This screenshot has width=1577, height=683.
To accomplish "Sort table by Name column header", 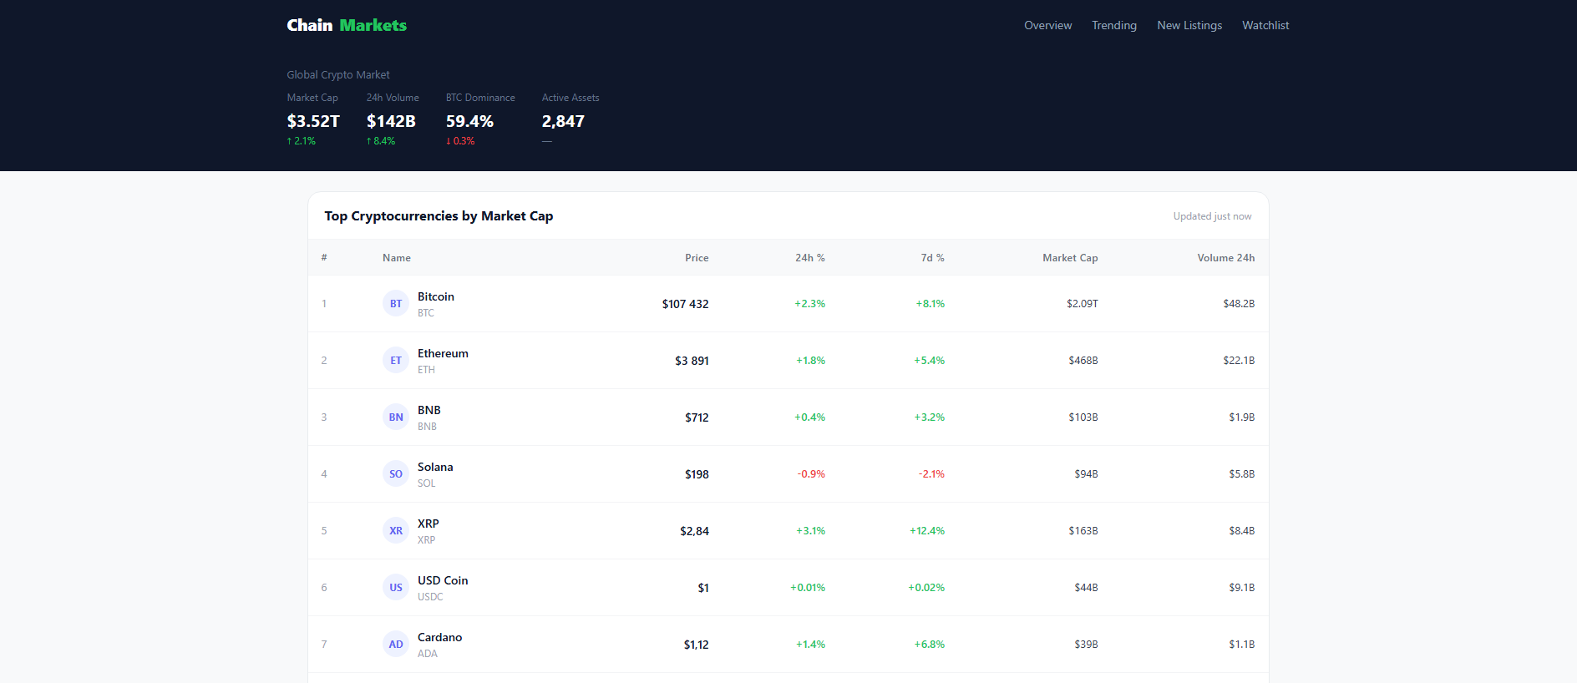I will point(397,258).
